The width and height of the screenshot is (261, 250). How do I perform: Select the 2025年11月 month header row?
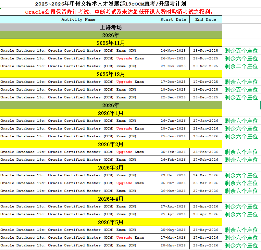point(111,43)
